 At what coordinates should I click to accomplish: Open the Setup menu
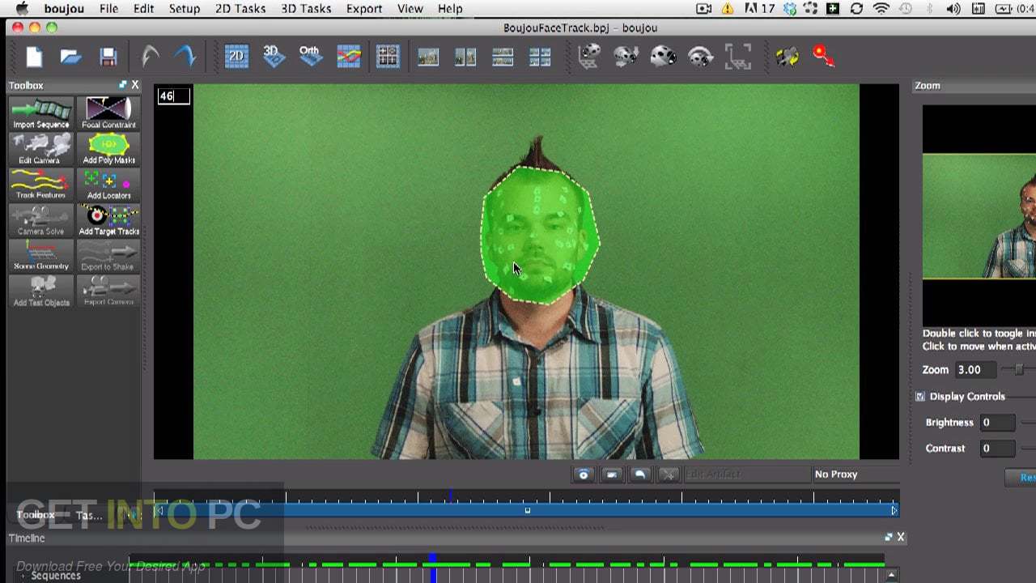pos(185,9)
